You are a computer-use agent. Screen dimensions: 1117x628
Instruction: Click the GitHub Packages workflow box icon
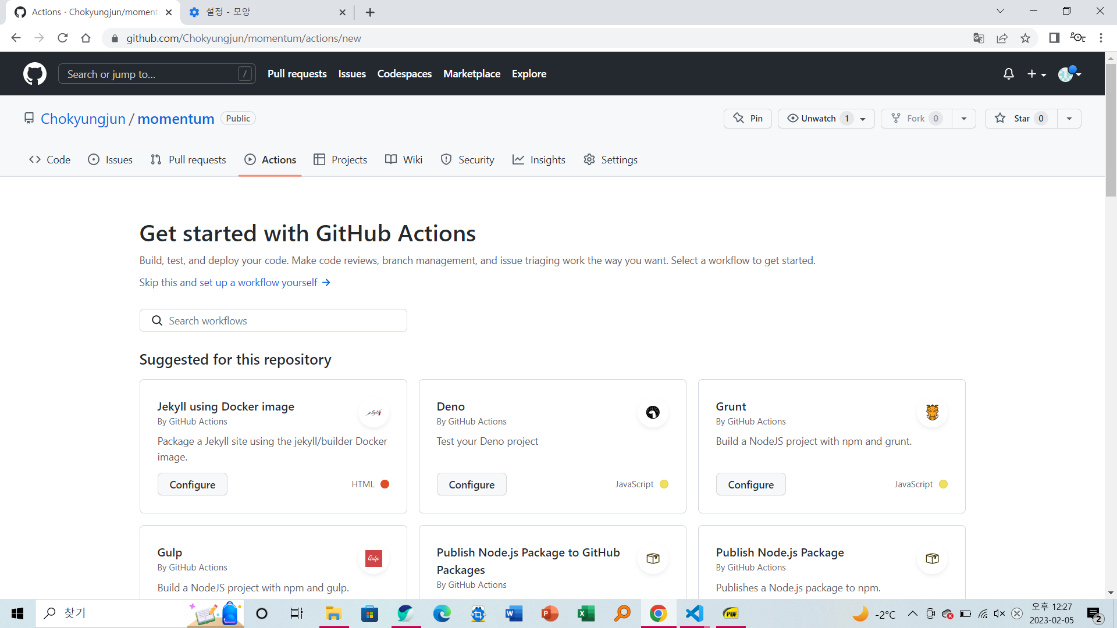coord(653,559)
